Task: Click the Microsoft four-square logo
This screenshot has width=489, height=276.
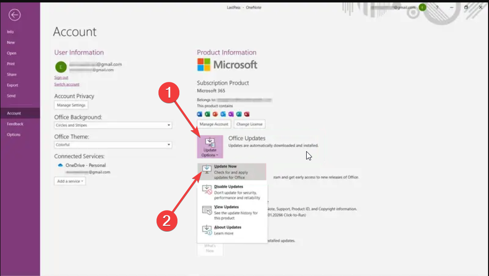Action: pos(204,65)
